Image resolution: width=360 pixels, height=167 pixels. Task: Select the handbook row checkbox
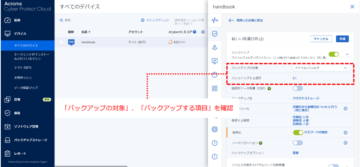coord(61,42)
